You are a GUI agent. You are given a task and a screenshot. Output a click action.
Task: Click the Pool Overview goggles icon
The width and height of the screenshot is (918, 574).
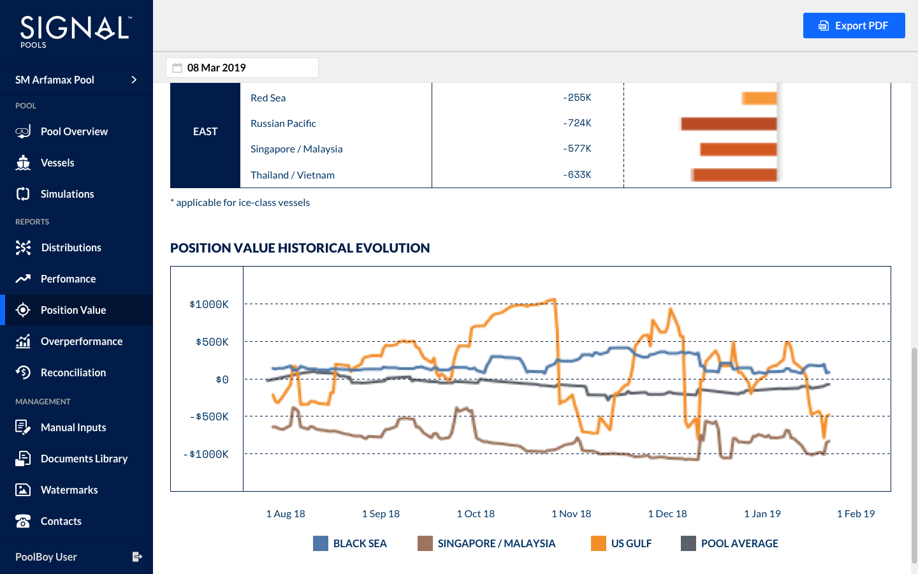23,131
